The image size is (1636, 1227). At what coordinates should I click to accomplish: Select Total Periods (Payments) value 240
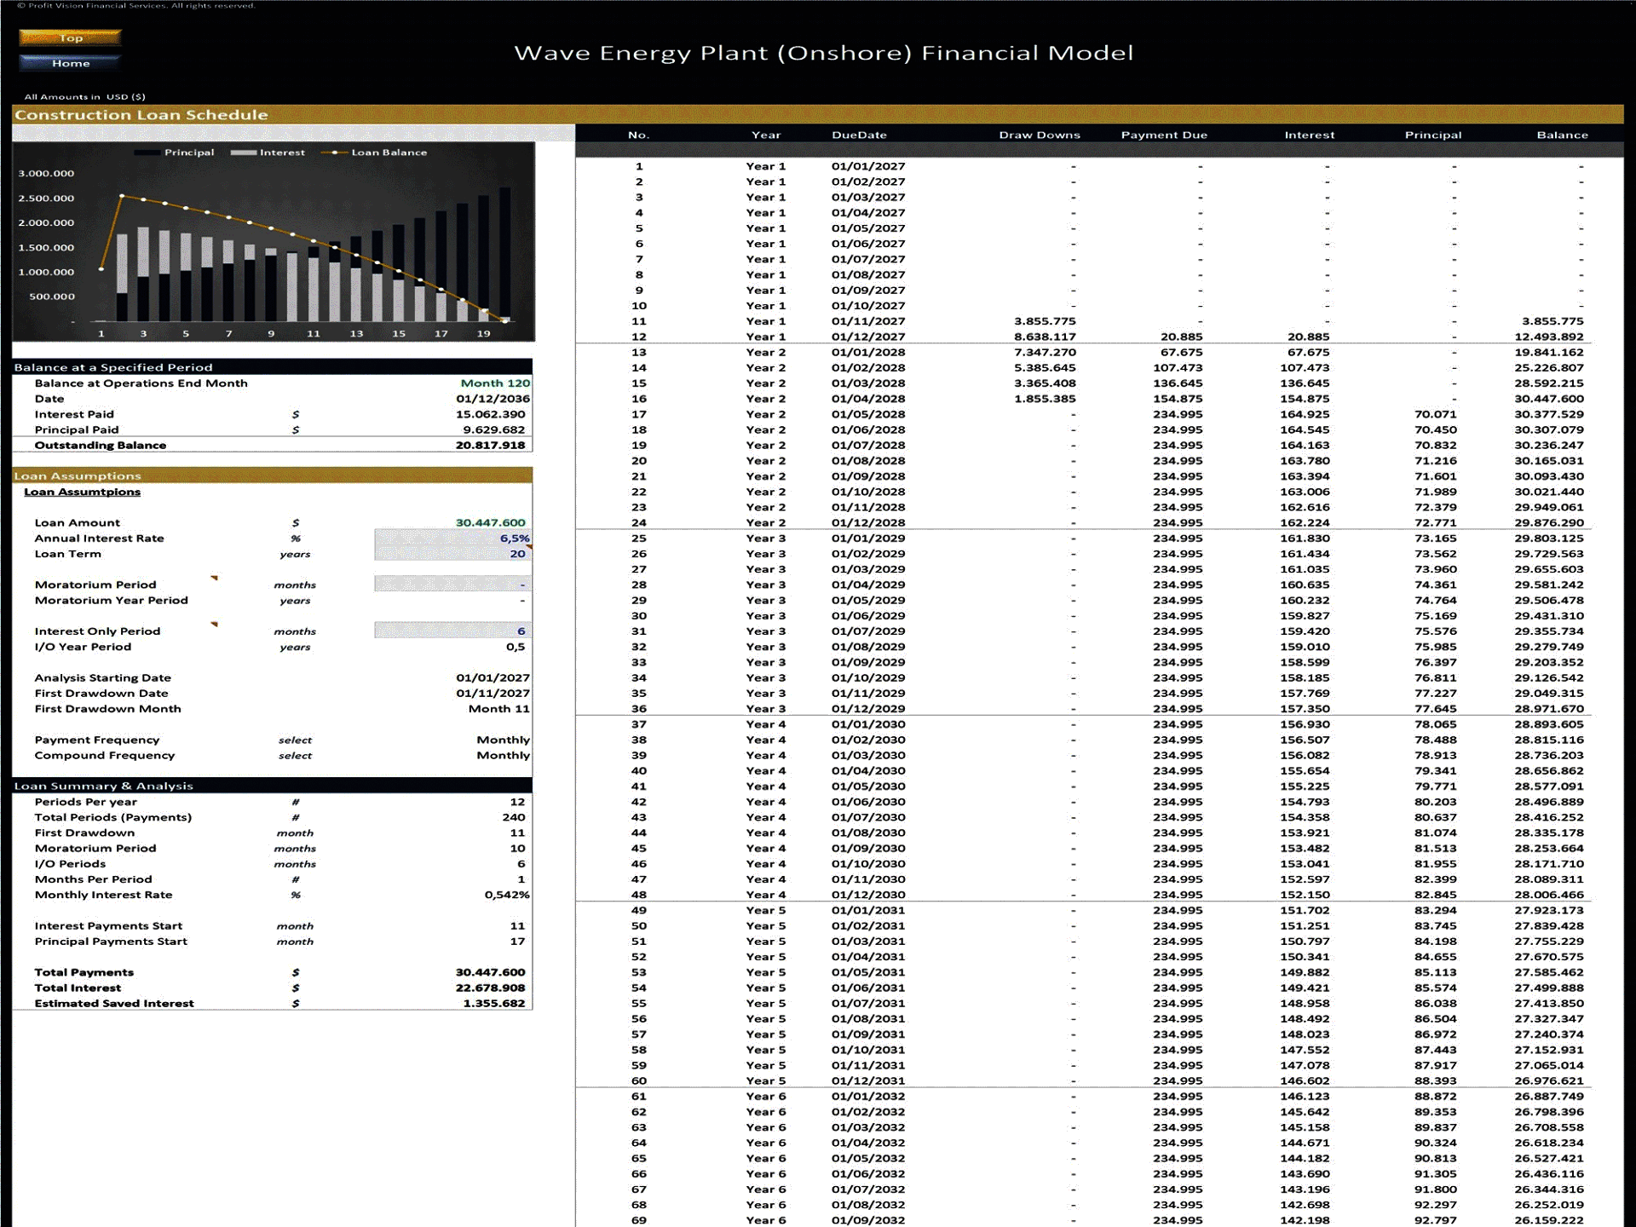tap(514, 817)
